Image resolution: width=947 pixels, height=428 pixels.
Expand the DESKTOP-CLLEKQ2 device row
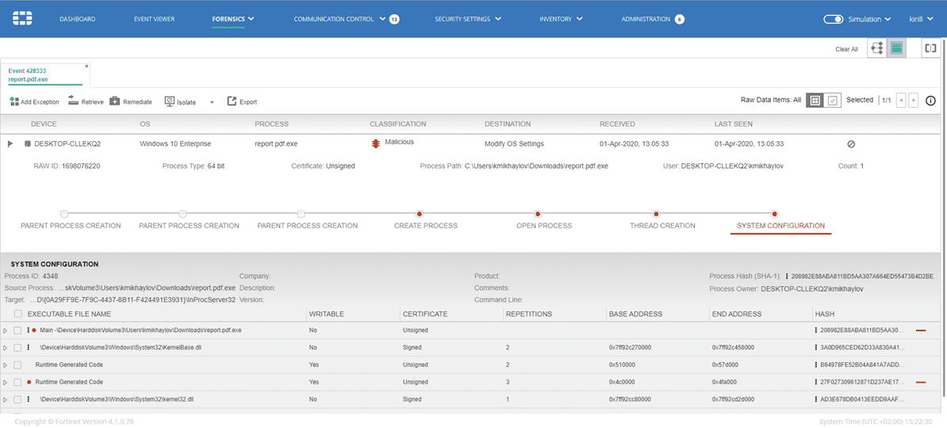click(10, 144)
